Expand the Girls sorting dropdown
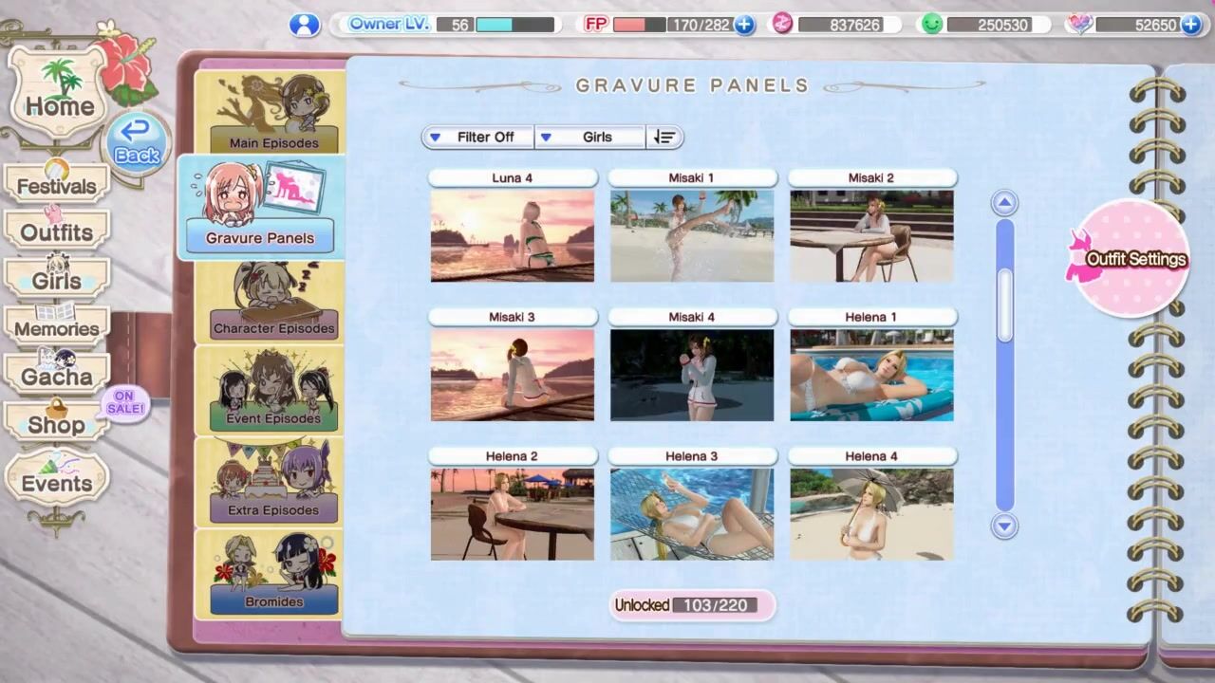 (x=589, y=138)
